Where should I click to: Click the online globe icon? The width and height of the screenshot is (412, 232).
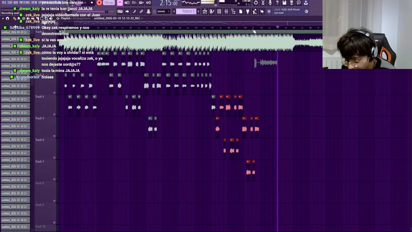[306, 11]
